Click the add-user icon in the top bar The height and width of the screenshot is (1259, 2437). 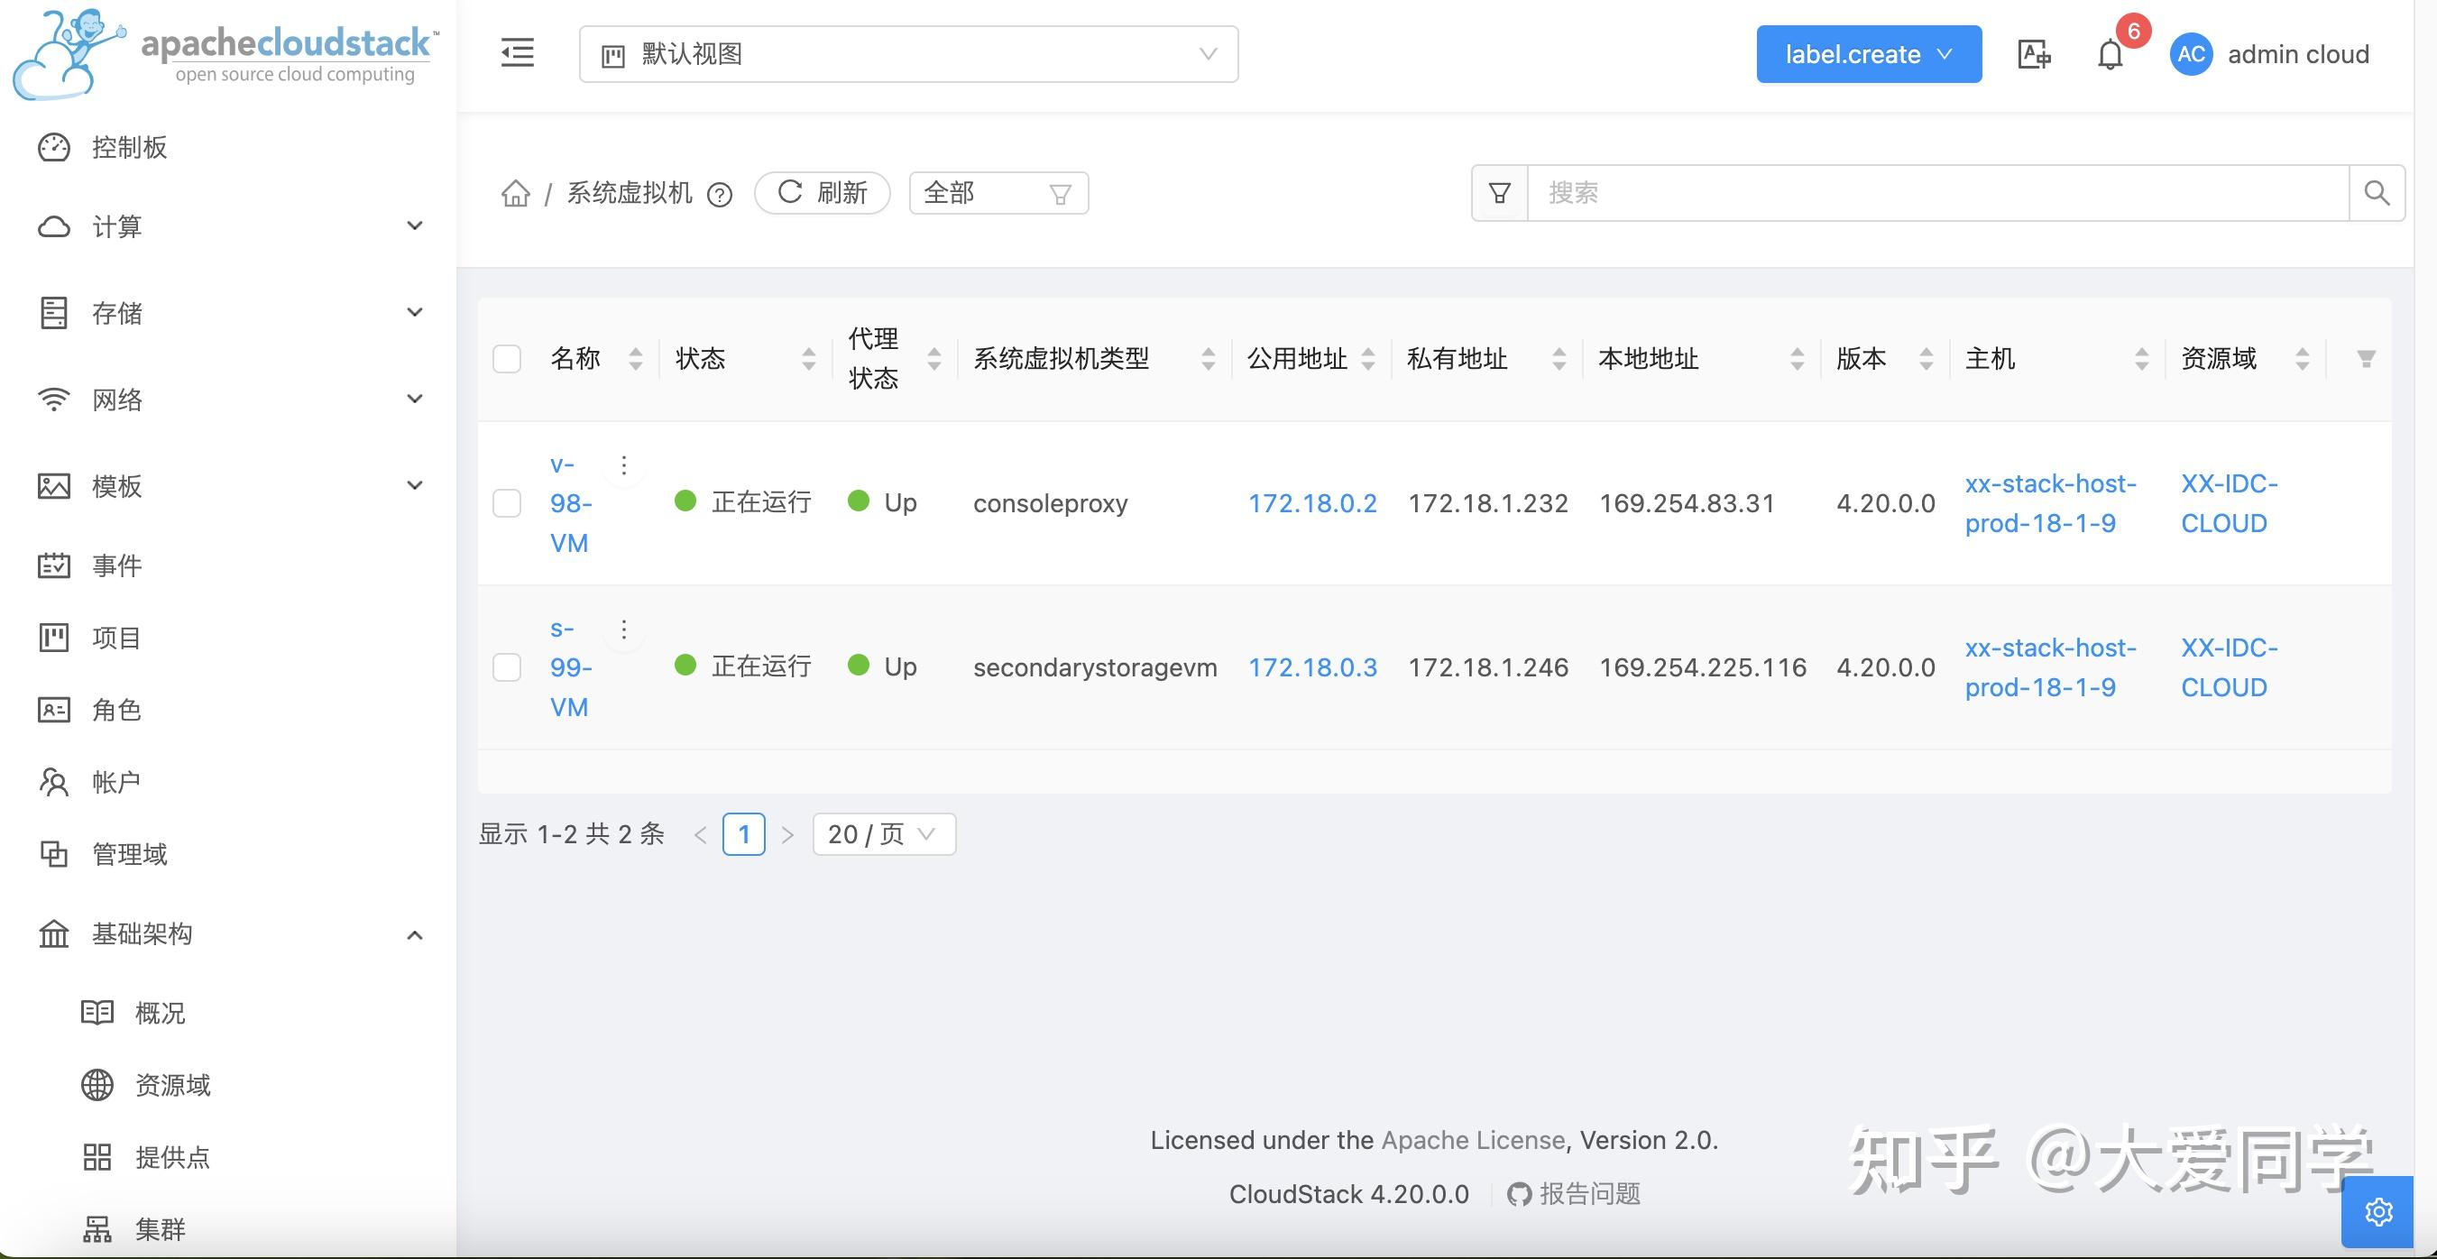tap(2032, 54)
